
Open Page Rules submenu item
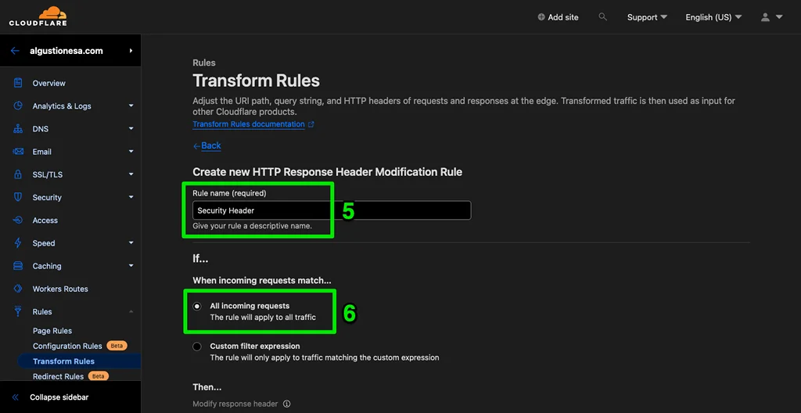52,331
